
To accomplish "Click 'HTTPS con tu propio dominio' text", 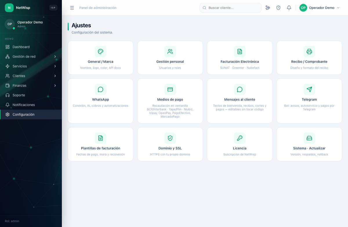I will (x=170, y=155).
